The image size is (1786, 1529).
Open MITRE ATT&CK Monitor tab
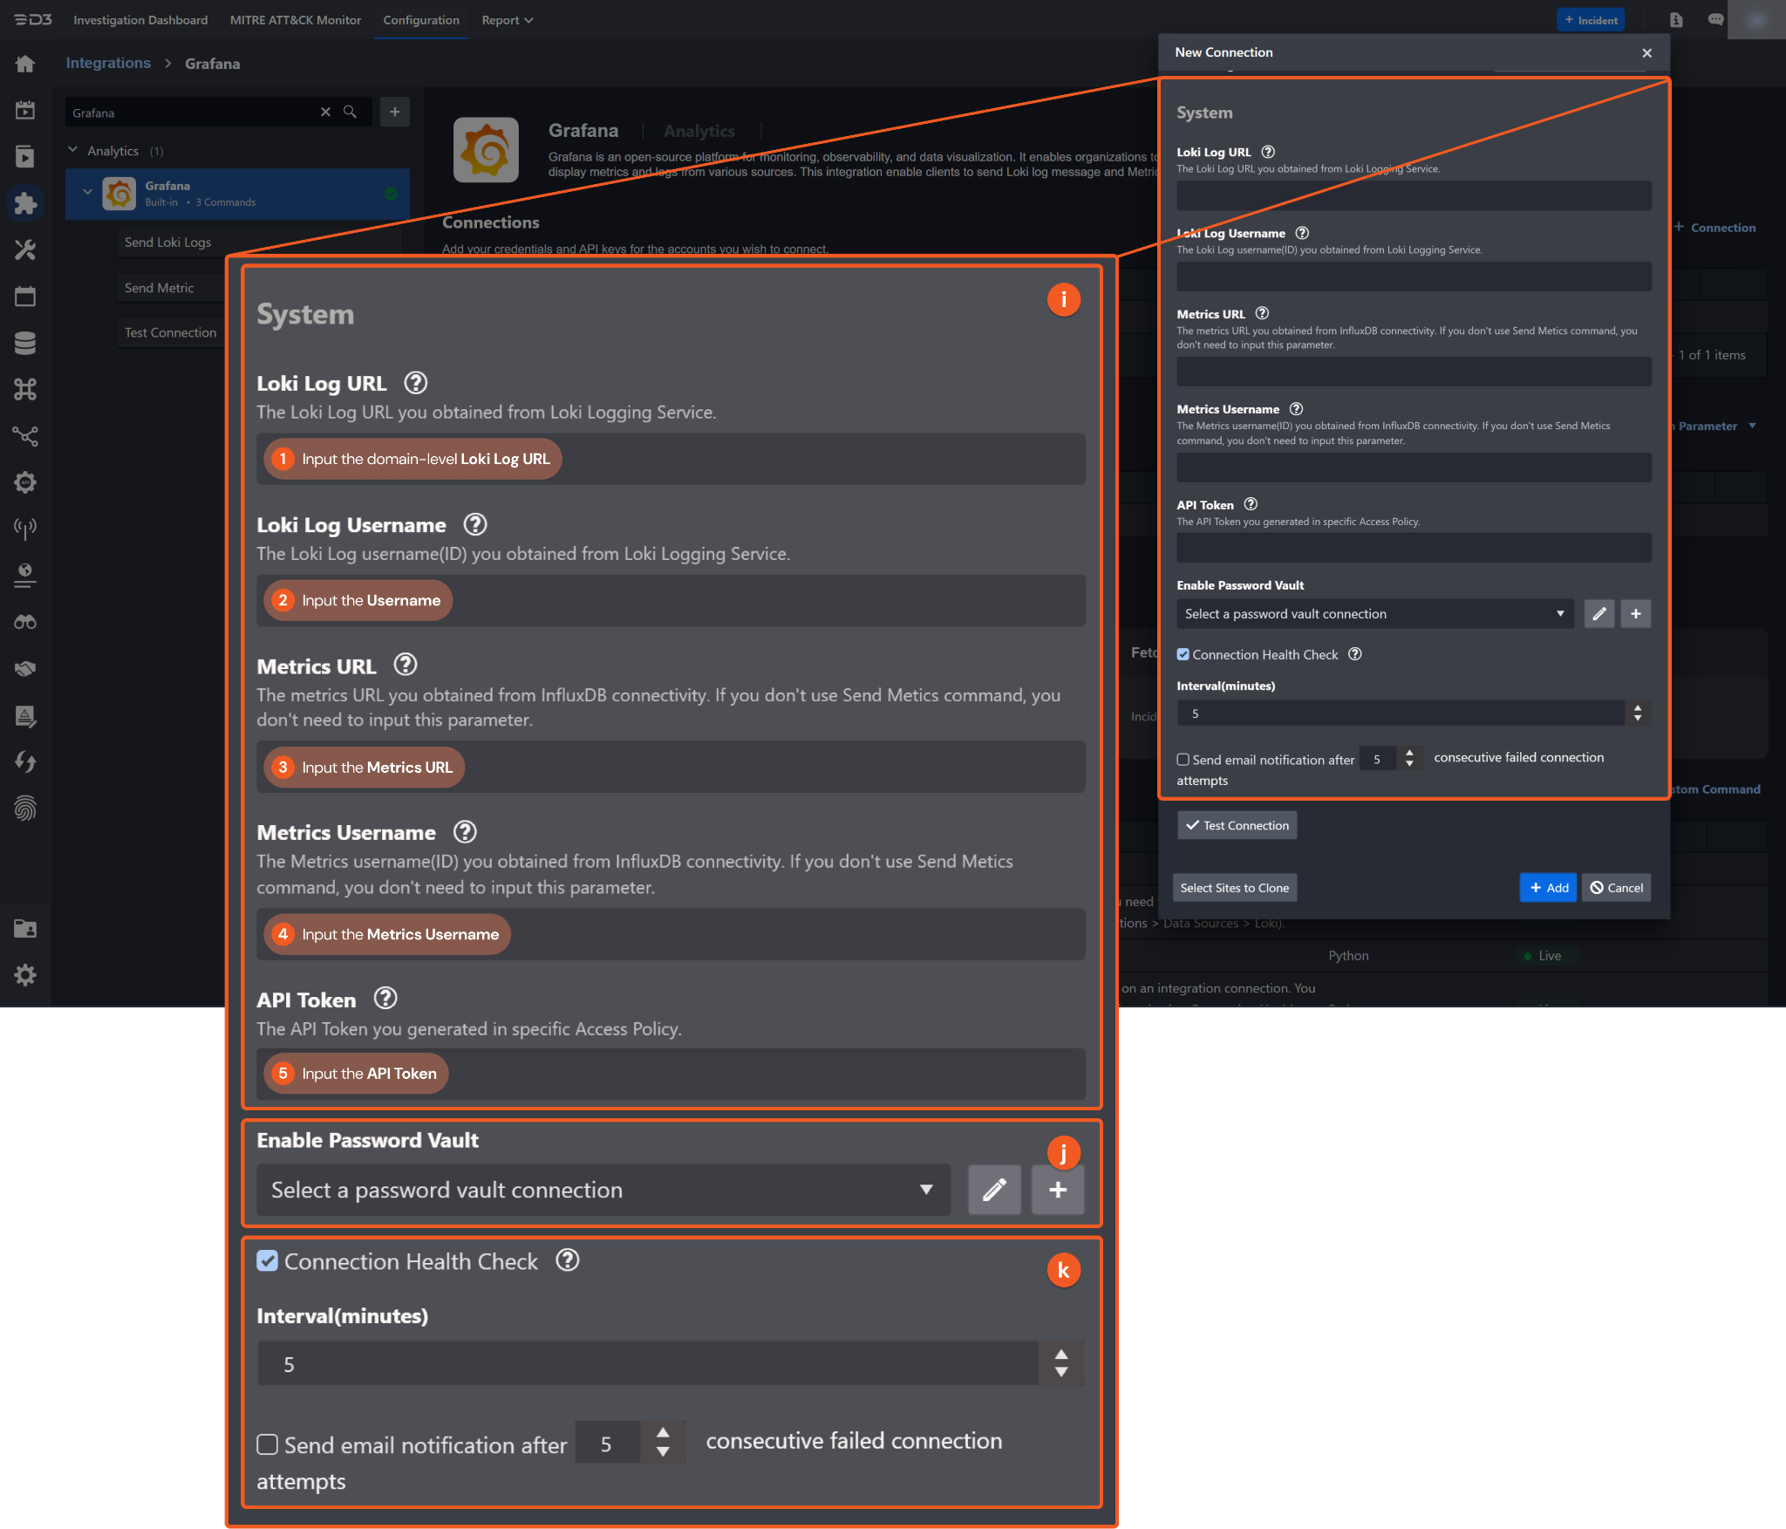tap(295, 20)
